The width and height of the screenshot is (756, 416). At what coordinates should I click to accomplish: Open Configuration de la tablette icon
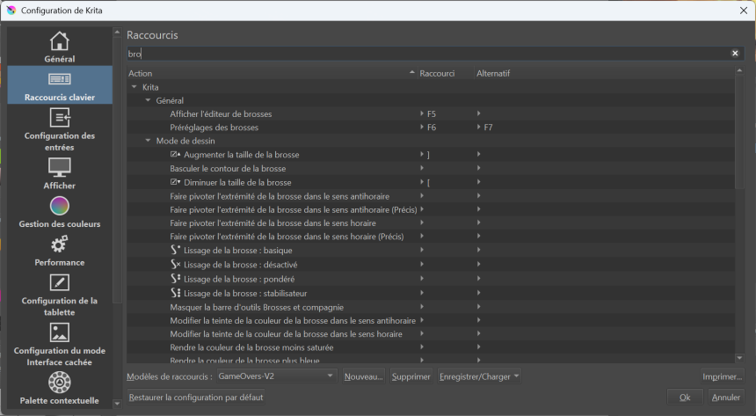tap(59, 282)
